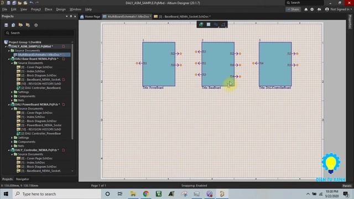Click the Windows 'Type here to search' box

coord(56,194)
